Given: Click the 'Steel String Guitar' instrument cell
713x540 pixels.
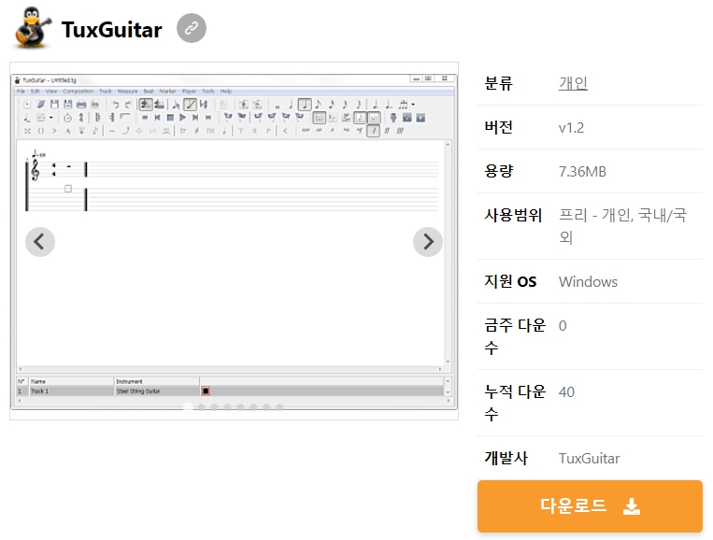Looking at the screenshot, I should (157, 391).
